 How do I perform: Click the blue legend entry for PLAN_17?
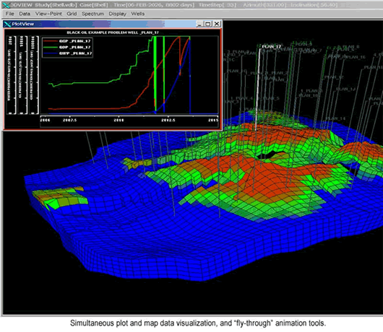coord(67,53)
